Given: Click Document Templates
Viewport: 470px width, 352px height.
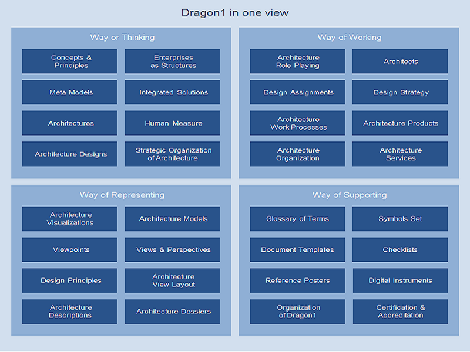Looking at the screenshot, I should click(298, 250).
